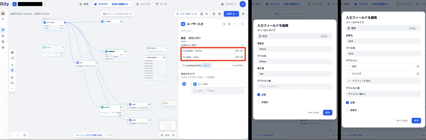Viewport: 426px width, 140px height.
Task: Click 保存 in the theme field dialog
Action: coord(328,112)
